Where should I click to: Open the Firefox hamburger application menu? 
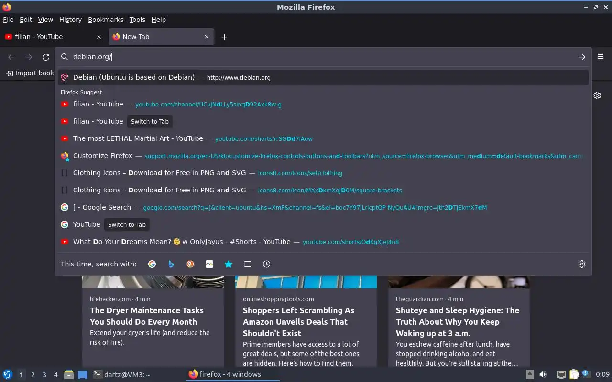[x=601, y=57]
